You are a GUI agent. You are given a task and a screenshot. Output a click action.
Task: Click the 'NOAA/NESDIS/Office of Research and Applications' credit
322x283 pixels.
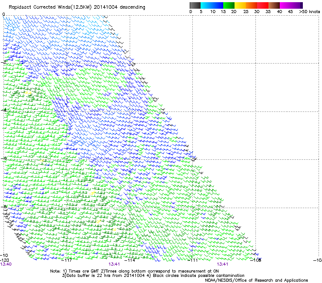(256, 280)
